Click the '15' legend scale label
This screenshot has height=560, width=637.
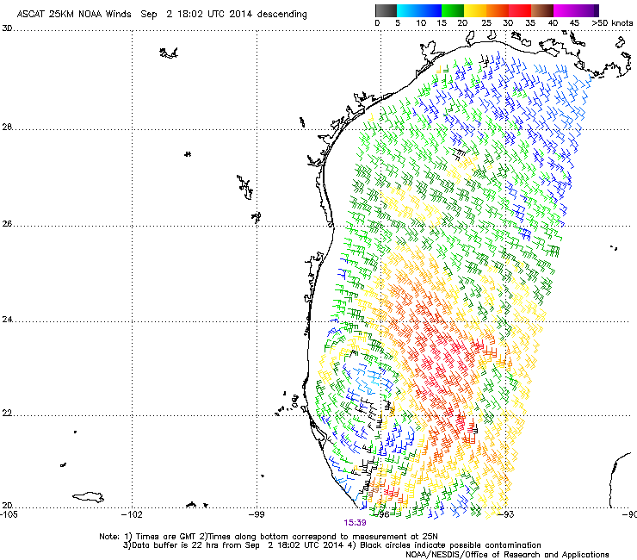[442, 23]
